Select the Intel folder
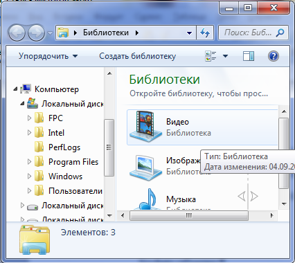295x263 pixels. click(x=56, y=133)
